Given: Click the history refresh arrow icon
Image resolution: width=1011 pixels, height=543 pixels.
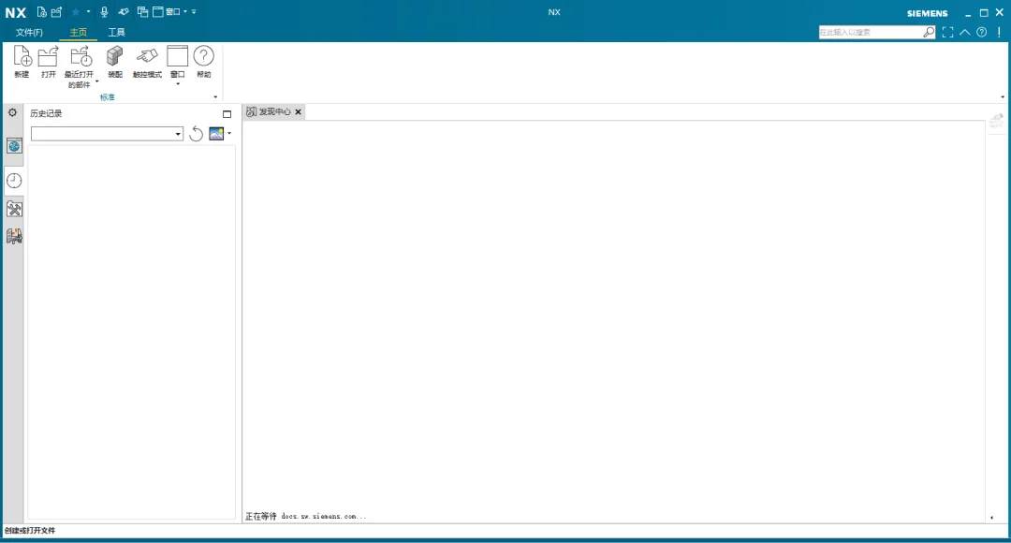Looking at the screenshot, I should click(x=196, y=134).
